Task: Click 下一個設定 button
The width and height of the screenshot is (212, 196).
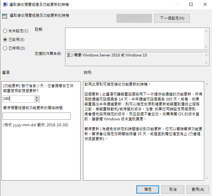Action: click(x=172, y=18)
